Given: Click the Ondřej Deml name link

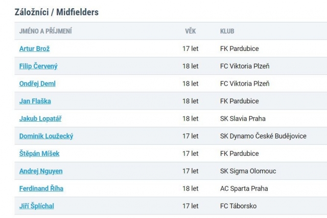Looking at the screenshot, I should pos(37,84).
